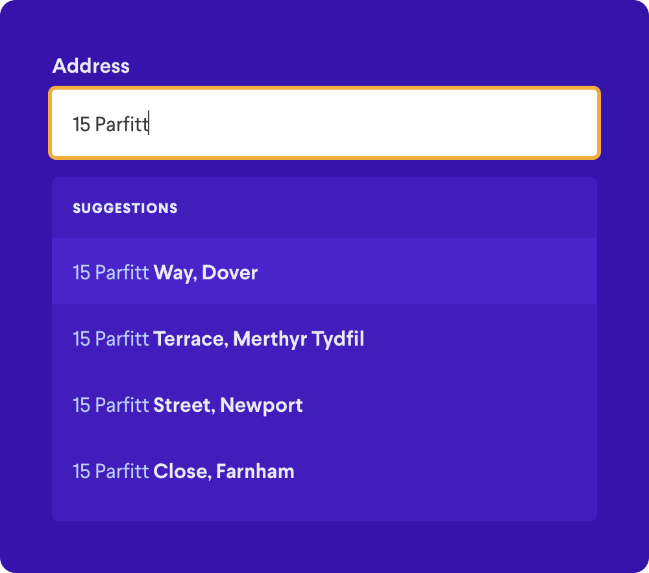Select the 15 Parfitt Way, Dover suggestion
The image size is (649, 573).
[x=324, y=272]
